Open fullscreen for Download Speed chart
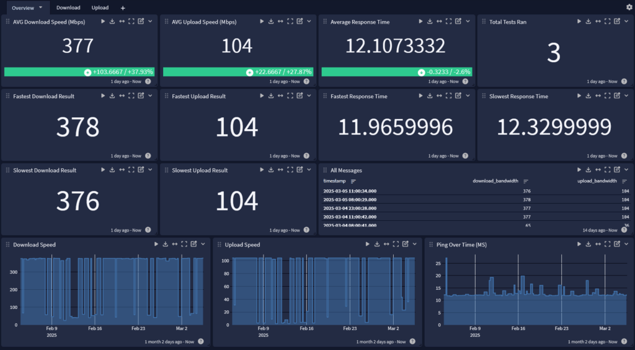Screen dimensions: 635x350 (184, 245)
